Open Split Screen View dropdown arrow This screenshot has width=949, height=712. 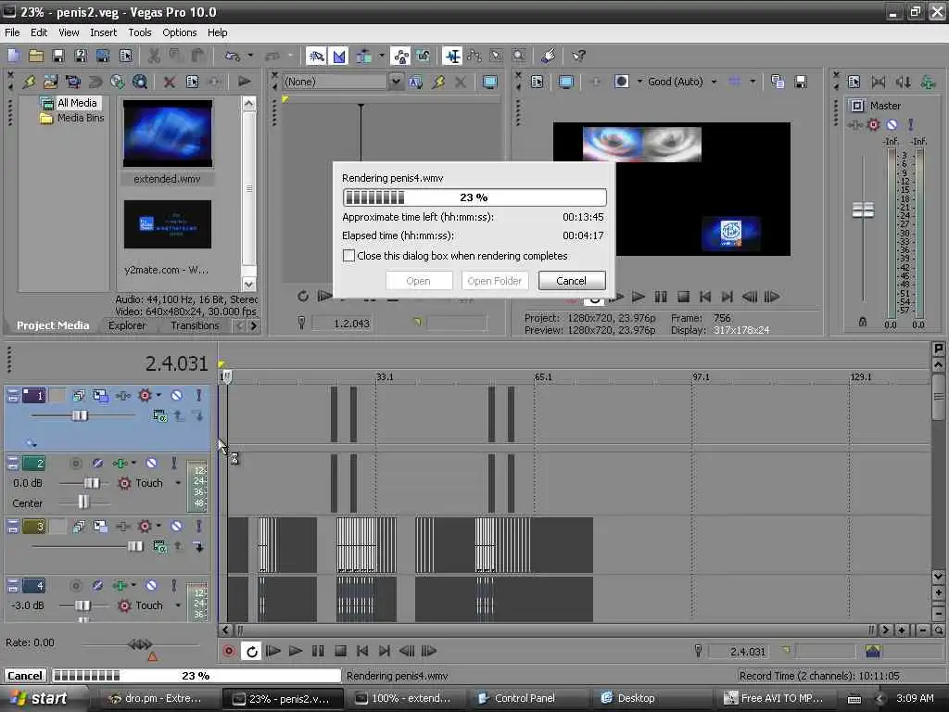pyautogui.click(x=639, y=82)
